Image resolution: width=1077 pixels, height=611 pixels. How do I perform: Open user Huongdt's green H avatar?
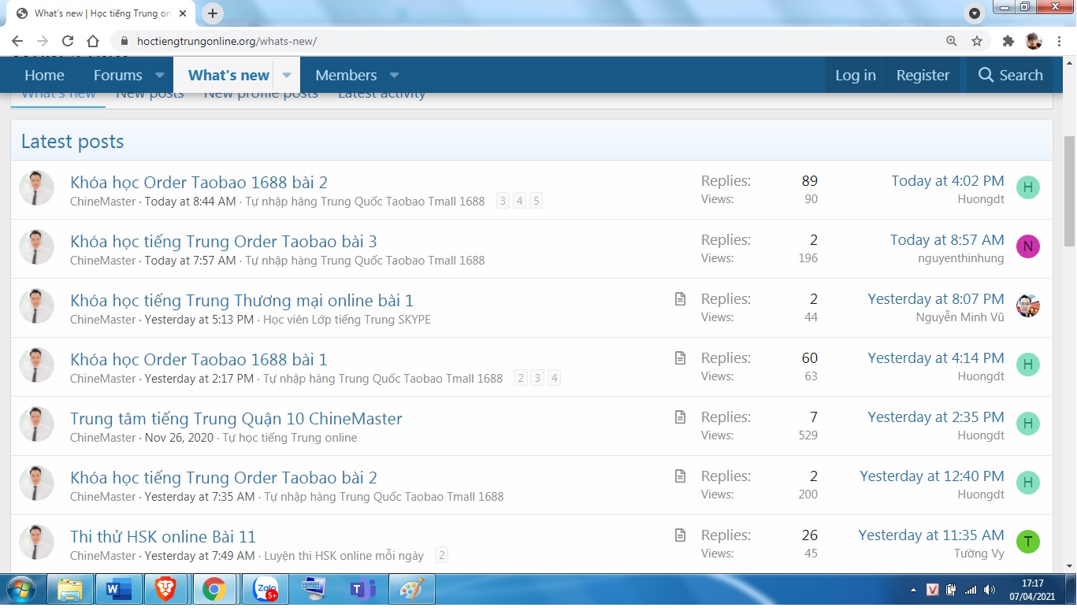tap(1027, 187)
